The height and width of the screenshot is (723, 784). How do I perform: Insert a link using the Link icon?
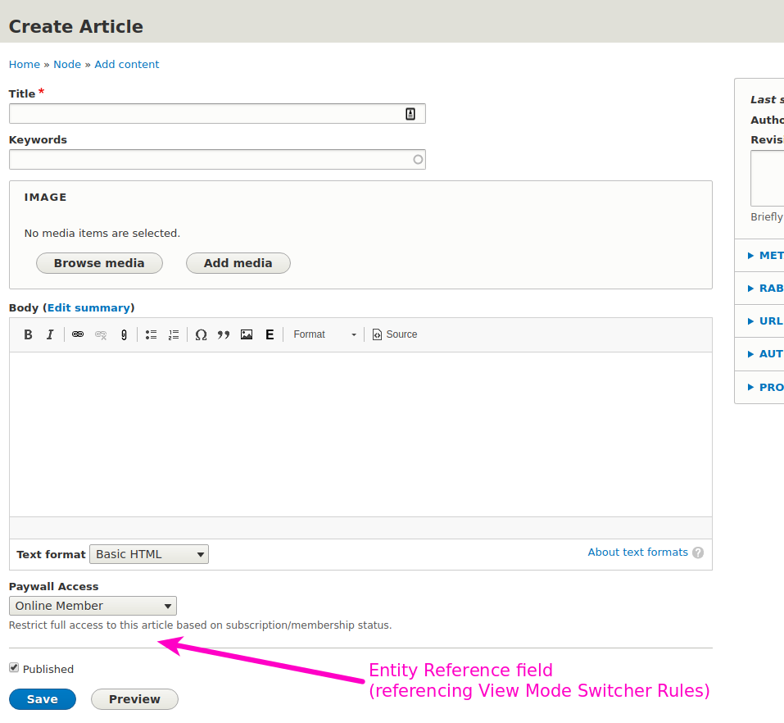78,334
